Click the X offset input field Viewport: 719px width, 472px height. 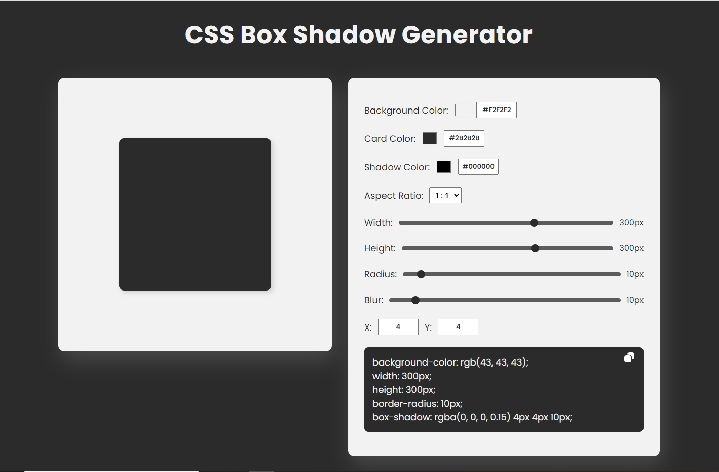tap(398, 326)
